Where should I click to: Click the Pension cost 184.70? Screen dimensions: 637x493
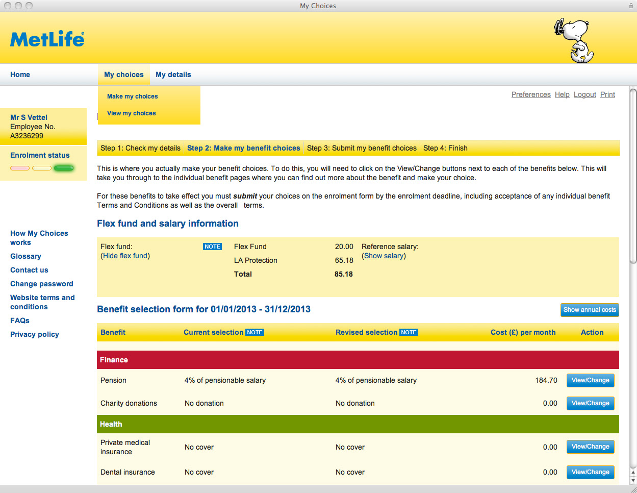point(546,380)
